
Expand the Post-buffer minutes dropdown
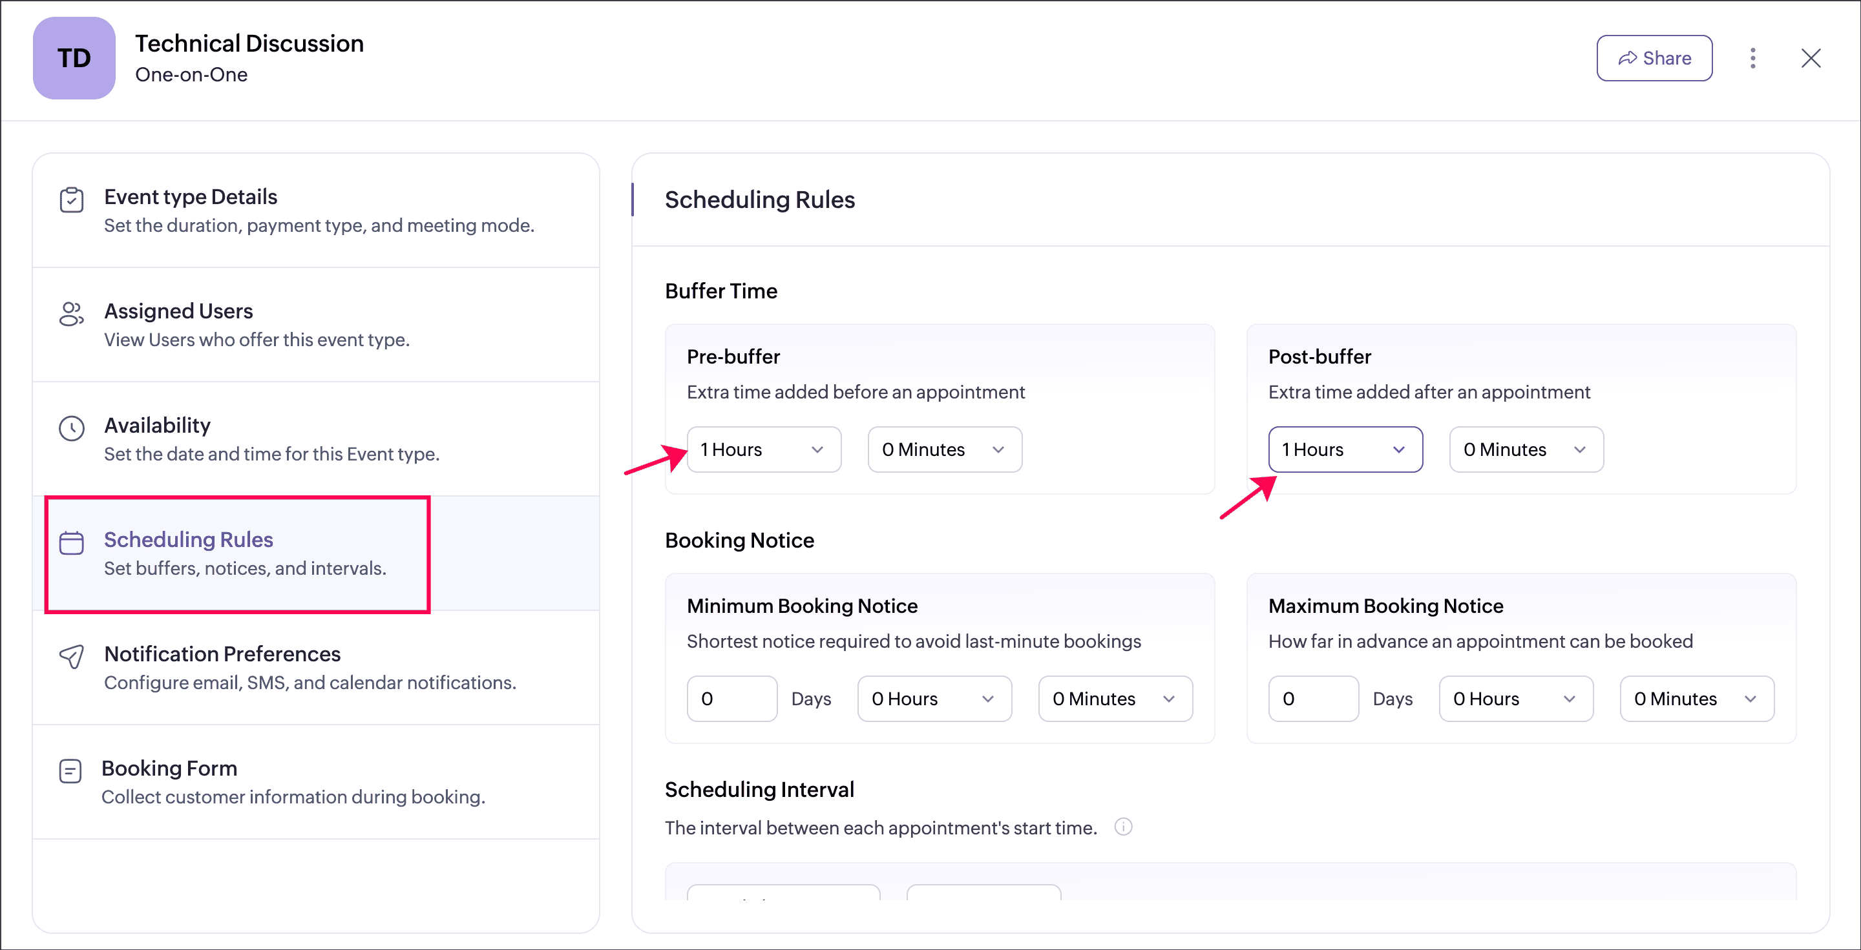(1526, 449)
